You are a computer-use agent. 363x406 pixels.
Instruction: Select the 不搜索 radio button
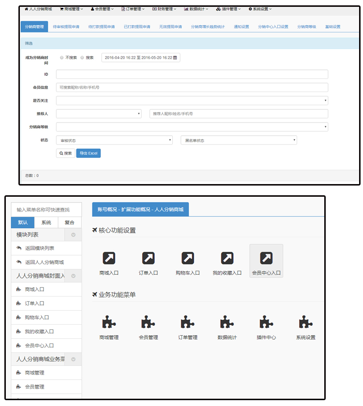click(61, 58)
